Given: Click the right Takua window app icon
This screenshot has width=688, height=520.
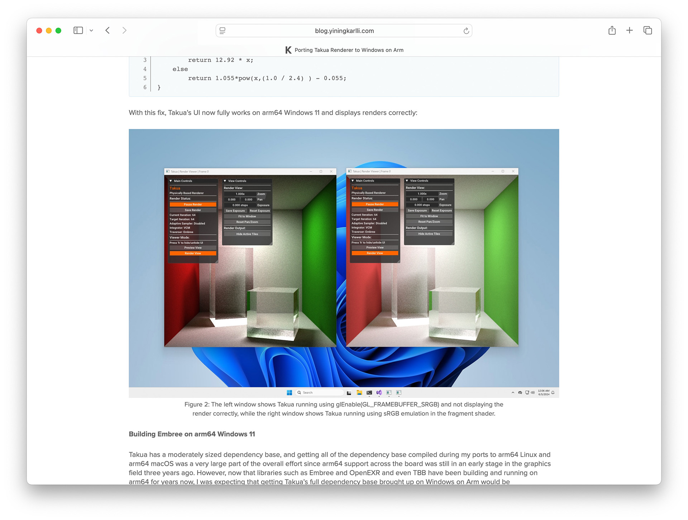Looking at the screenshot, I should click(x=350, y=171).
